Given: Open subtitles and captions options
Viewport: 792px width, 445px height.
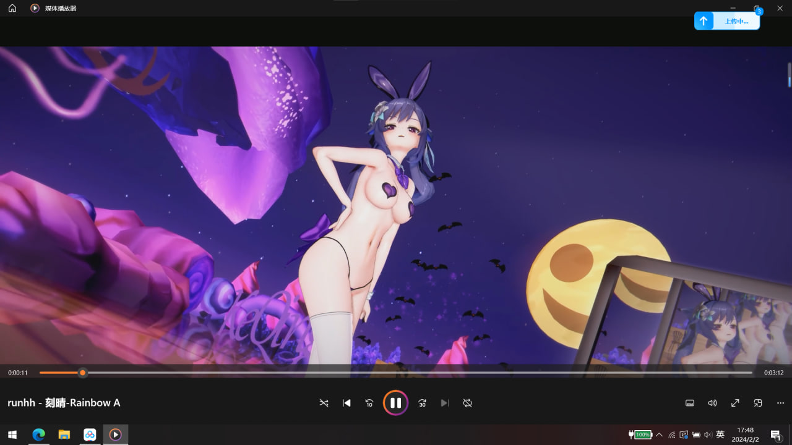Looking at the screenshot, I should (690, 403).
